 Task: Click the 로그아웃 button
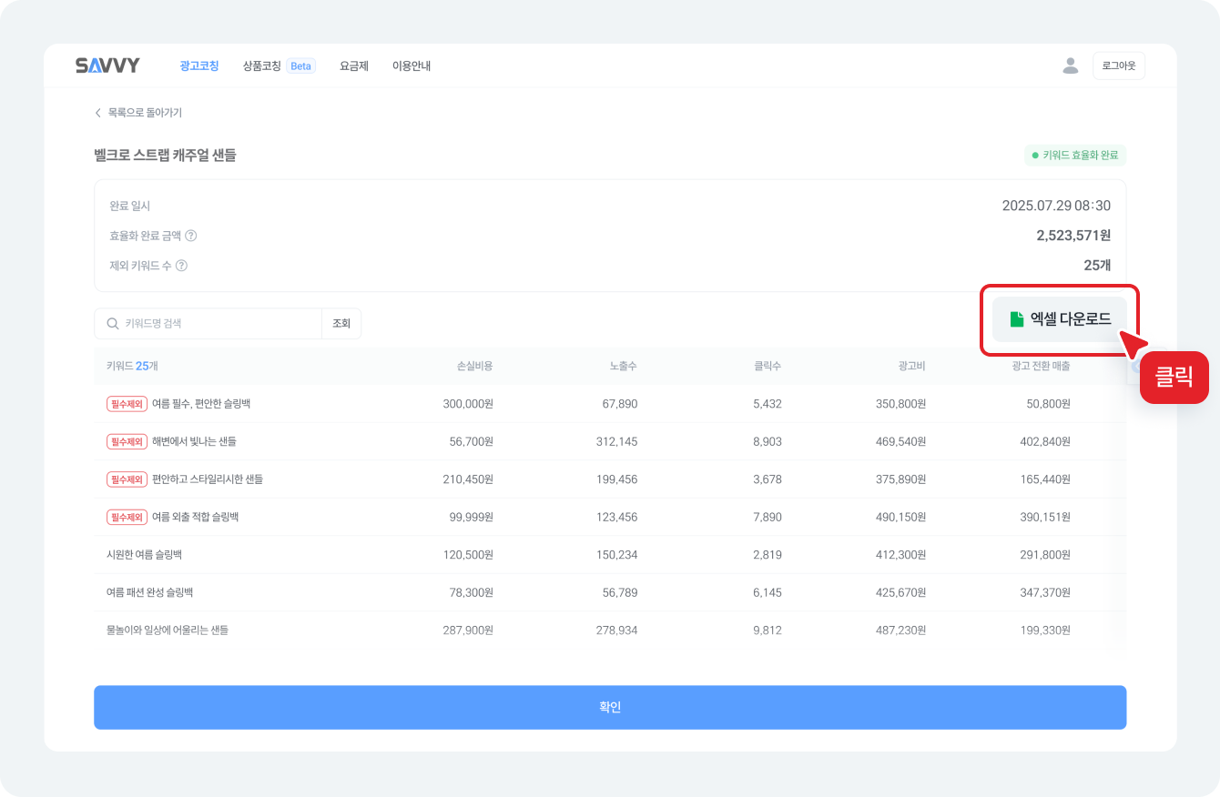click(1119, 66)
